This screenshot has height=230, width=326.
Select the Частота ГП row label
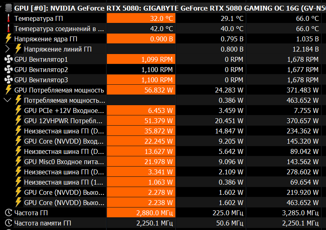coord(31,213)
